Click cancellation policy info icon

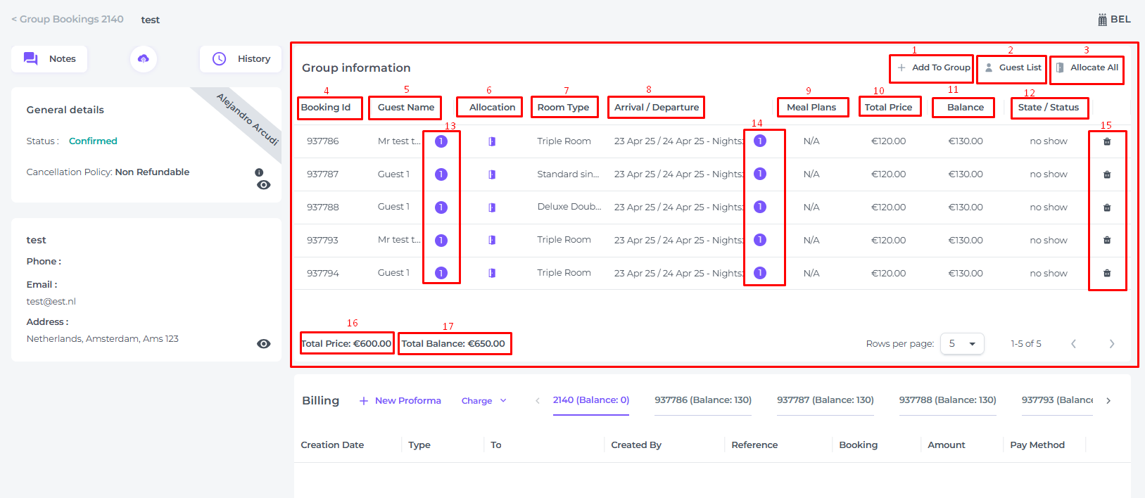click(259, 172)
